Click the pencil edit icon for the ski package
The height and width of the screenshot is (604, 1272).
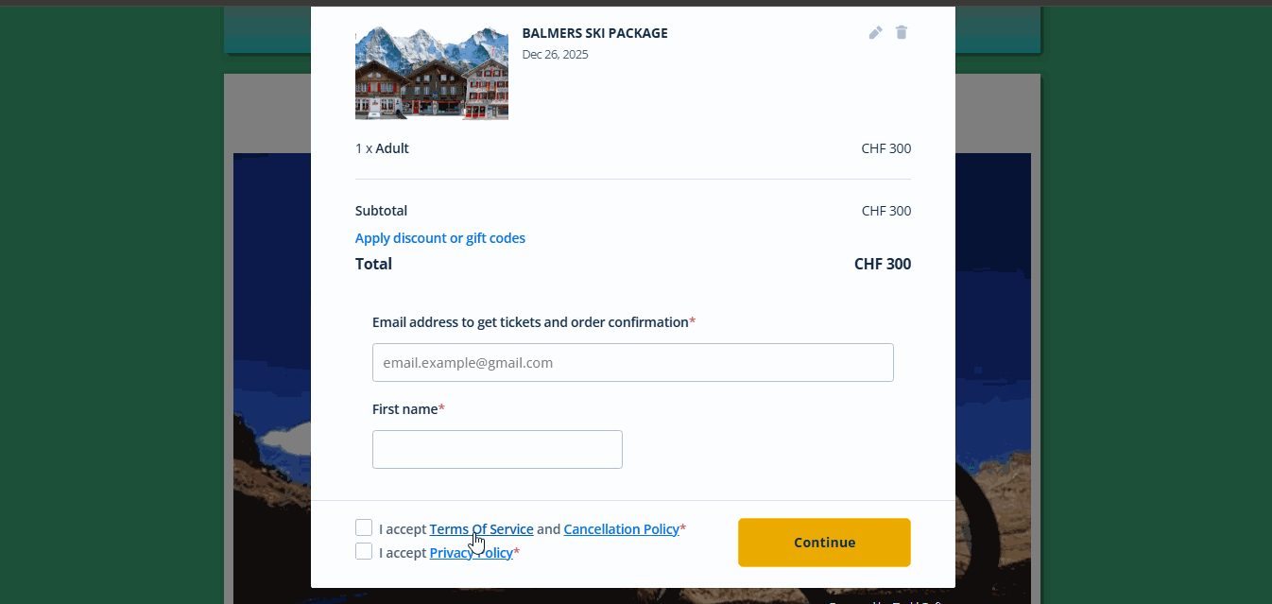tap(875, 33)
